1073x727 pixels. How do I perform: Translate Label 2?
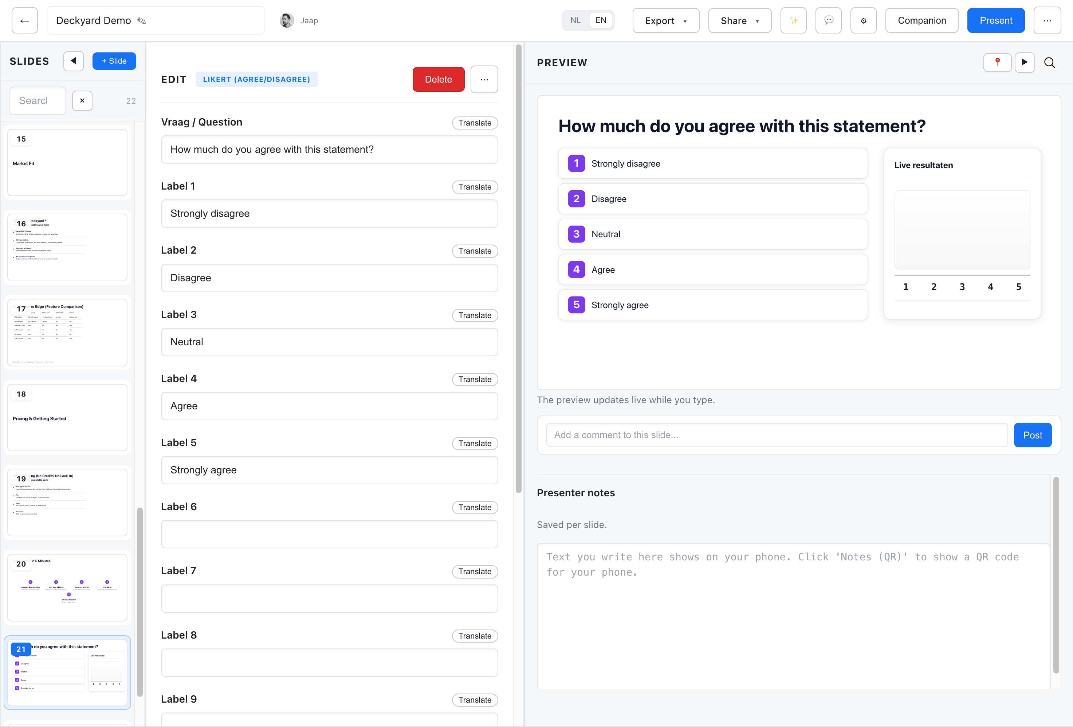pos(475,251)
